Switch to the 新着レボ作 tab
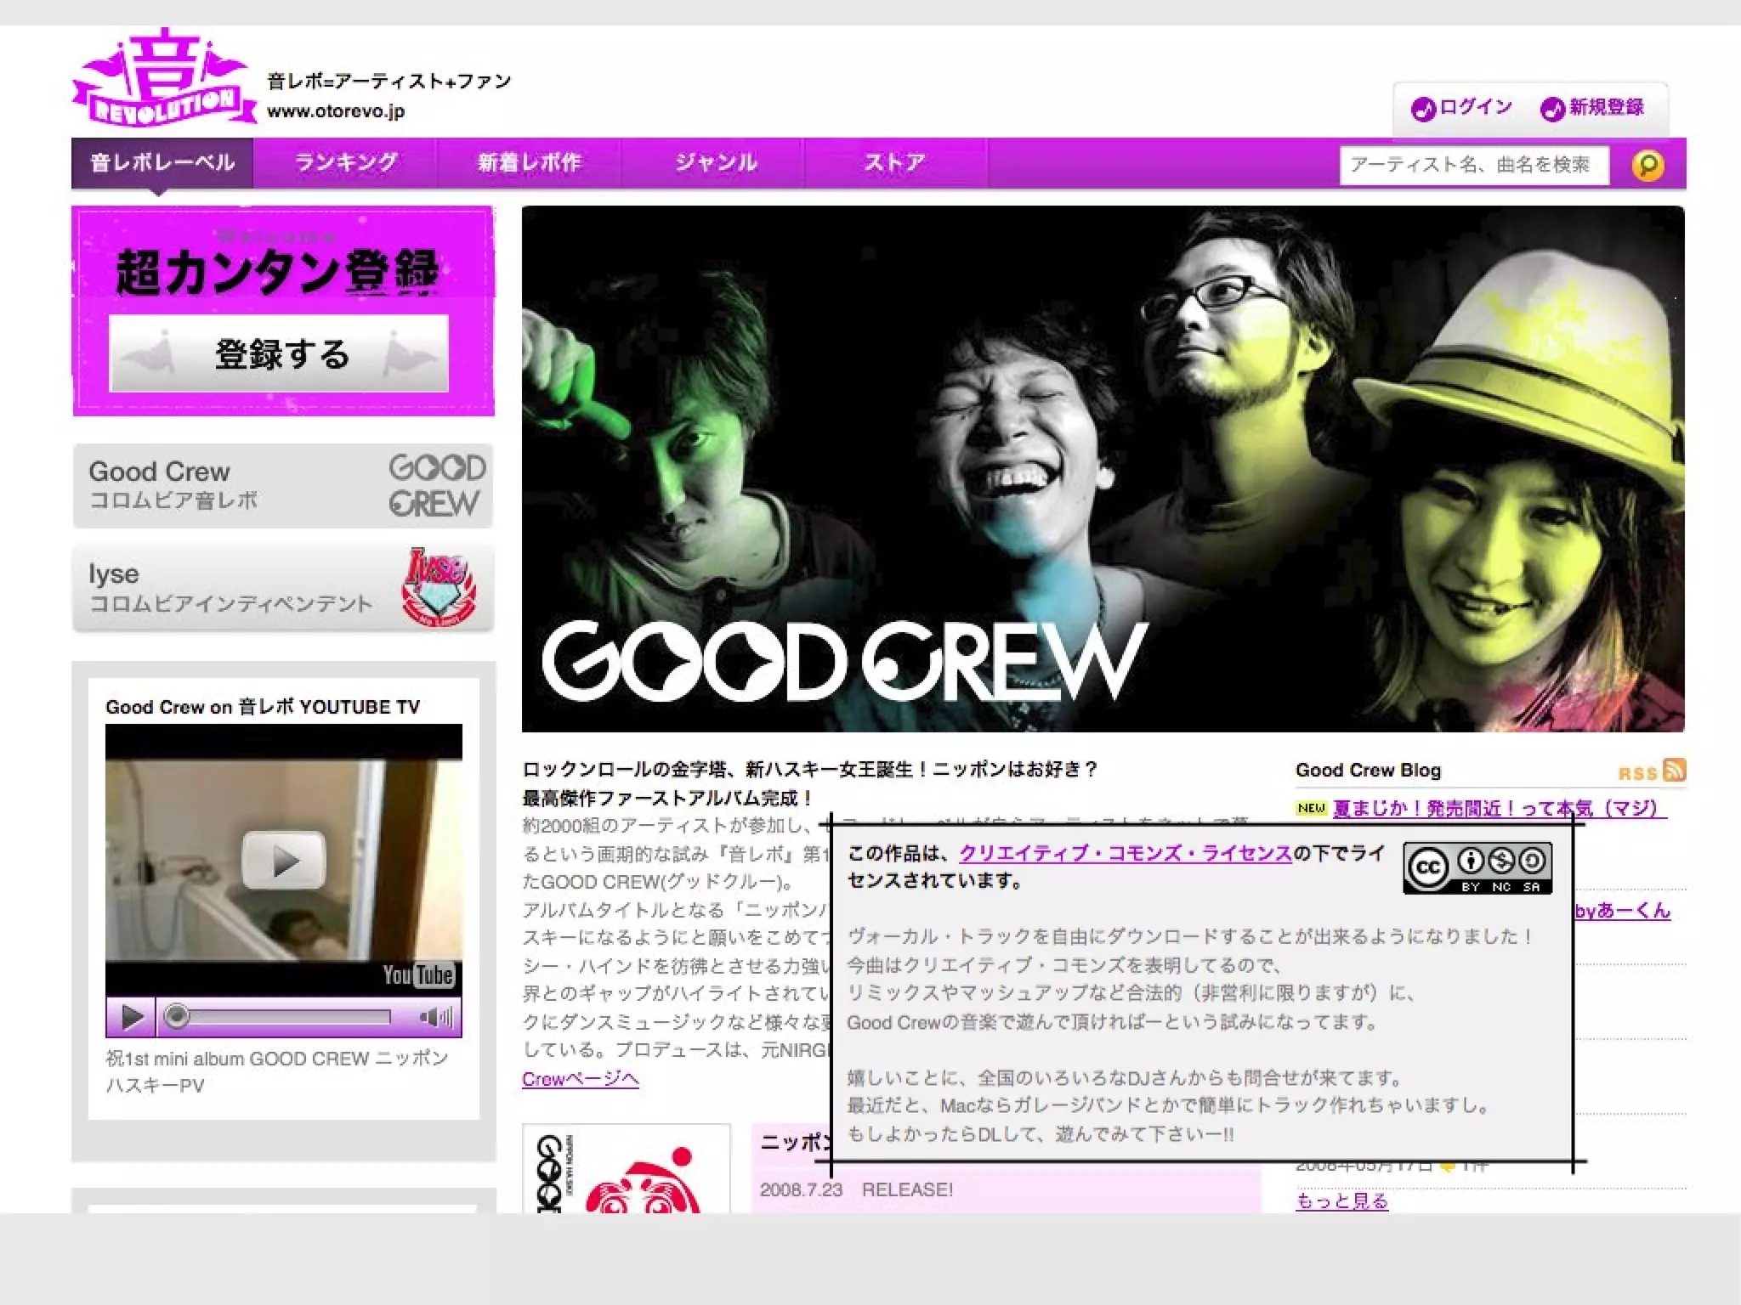Image resolution: width=1741 pixels, height=1305 pixels. 529,163
